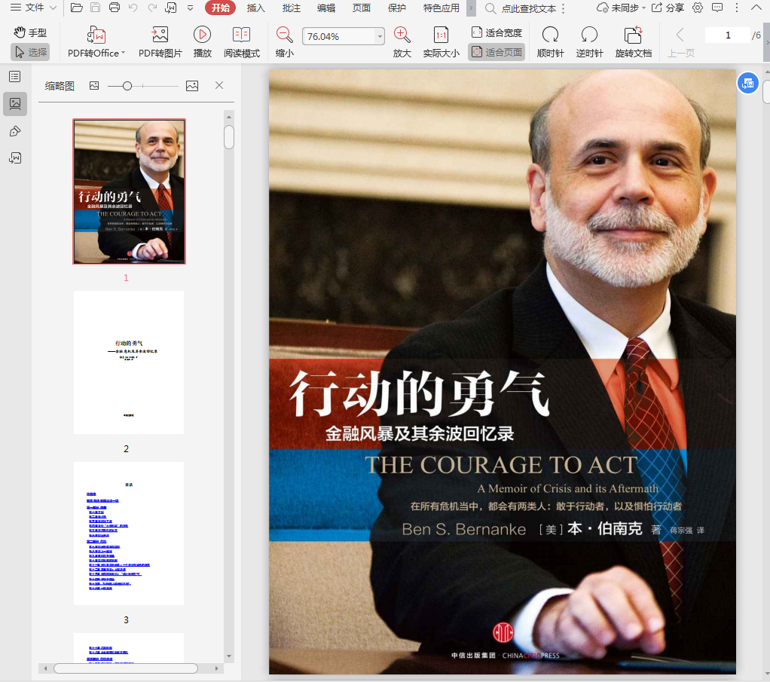Click the PDF转图片 export icon
The image size is (770, 682).
(160, 35)
